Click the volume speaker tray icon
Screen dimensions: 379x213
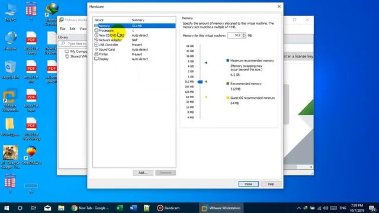(x=326, y=208)
